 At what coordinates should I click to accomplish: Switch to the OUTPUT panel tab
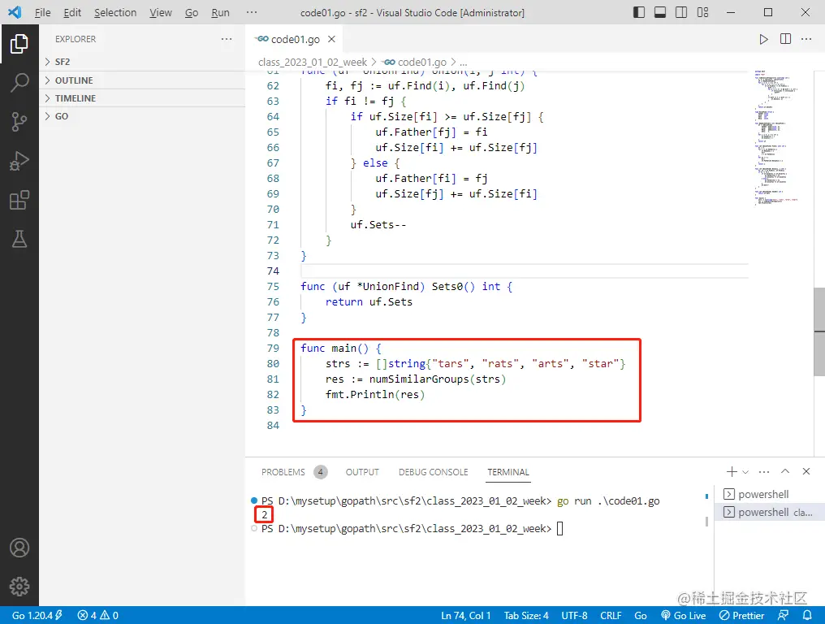pyautogui.click(x=362, y=472)
